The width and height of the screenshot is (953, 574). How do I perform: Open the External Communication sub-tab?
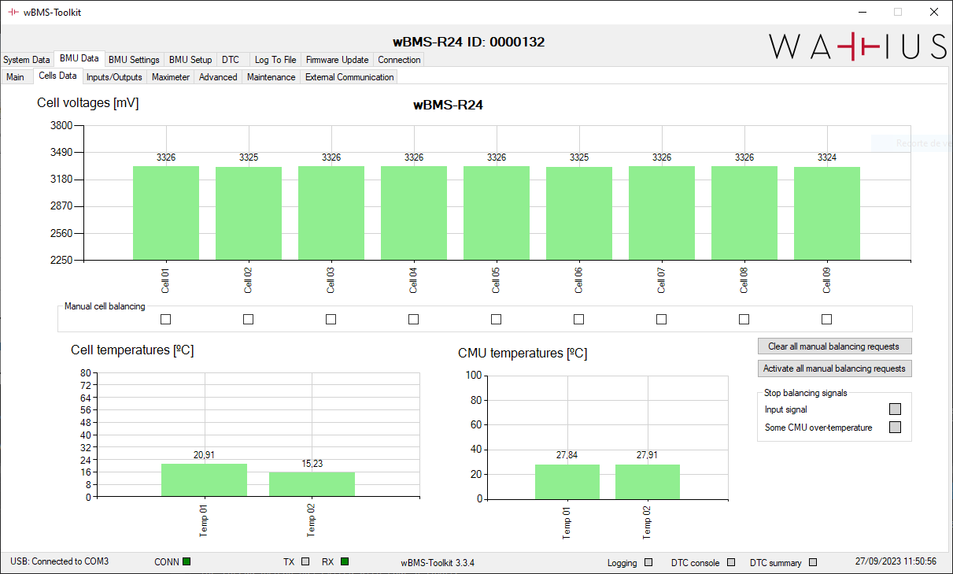349,77
